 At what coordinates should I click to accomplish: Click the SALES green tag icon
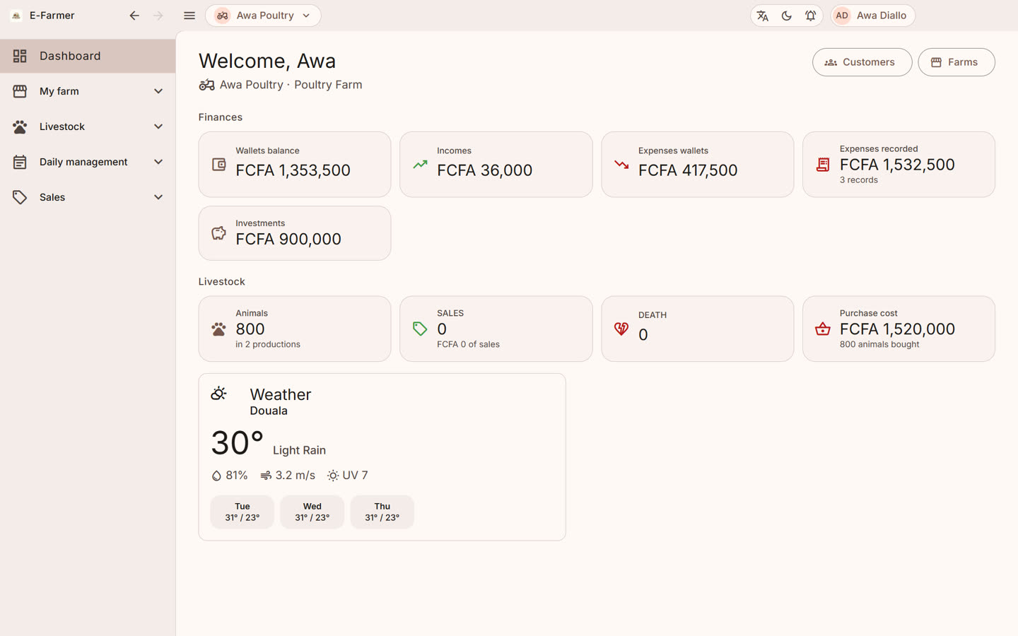coord(421,329)
